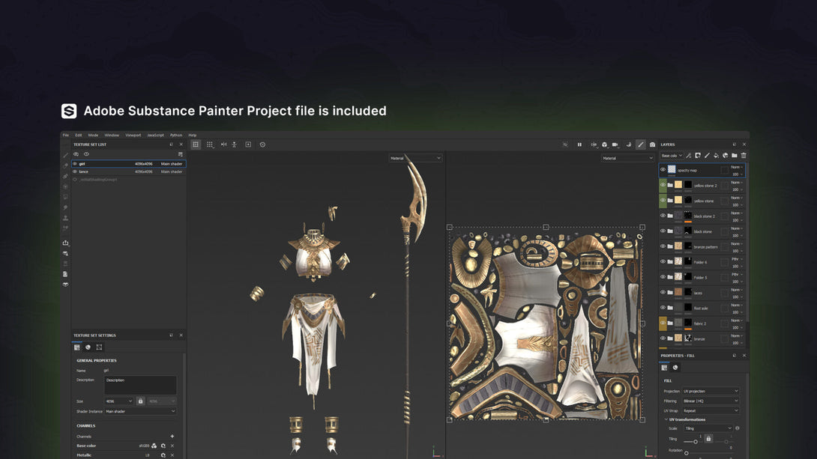The height and width of the screenshot is (459, 817).
Task: Open the Shader Instance dropdown
Action: point(140,412)
